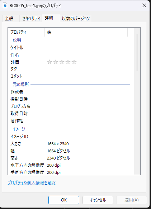Set rating to fifth star
Screen dimensions: 151x209
74,62
